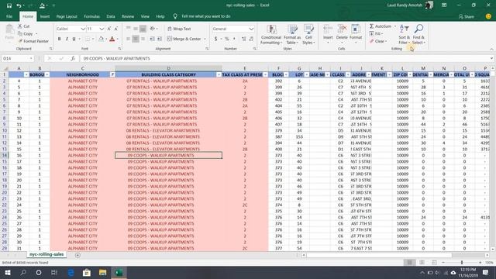The width and height of the screenshot is (496, 279).
Task: Click the AutoSum button
Action: point(381,26)
